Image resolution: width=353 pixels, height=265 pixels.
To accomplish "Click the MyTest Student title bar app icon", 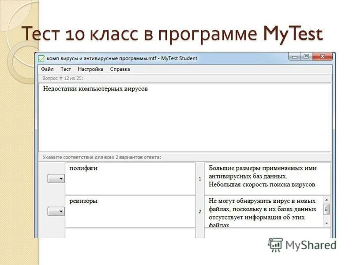I will pos(41,58).
